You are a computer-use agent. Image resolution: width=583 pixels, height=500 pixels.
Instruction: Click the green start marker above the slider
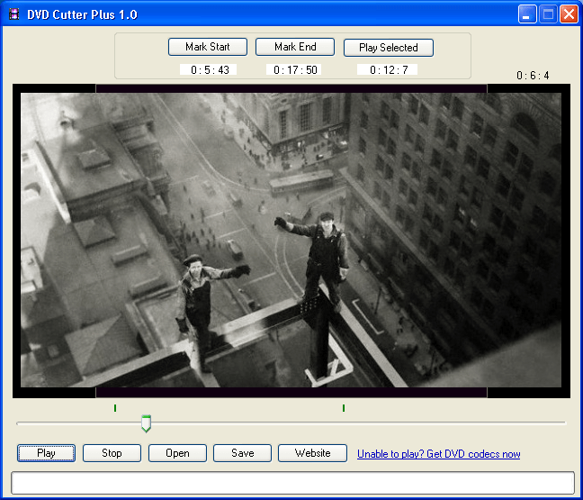[115, 408]
